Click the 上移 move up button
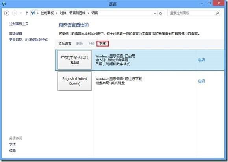Viewport: 228px width, 162px height. pos(91,43)
